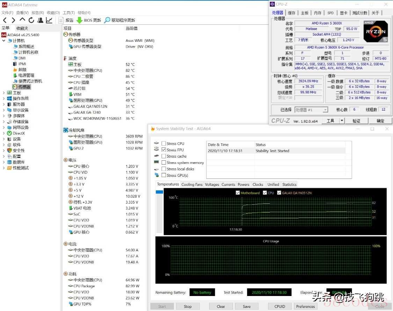Expand the 主板 tree node
Screen dimensions: 393x311
click(x=4, y=93)
